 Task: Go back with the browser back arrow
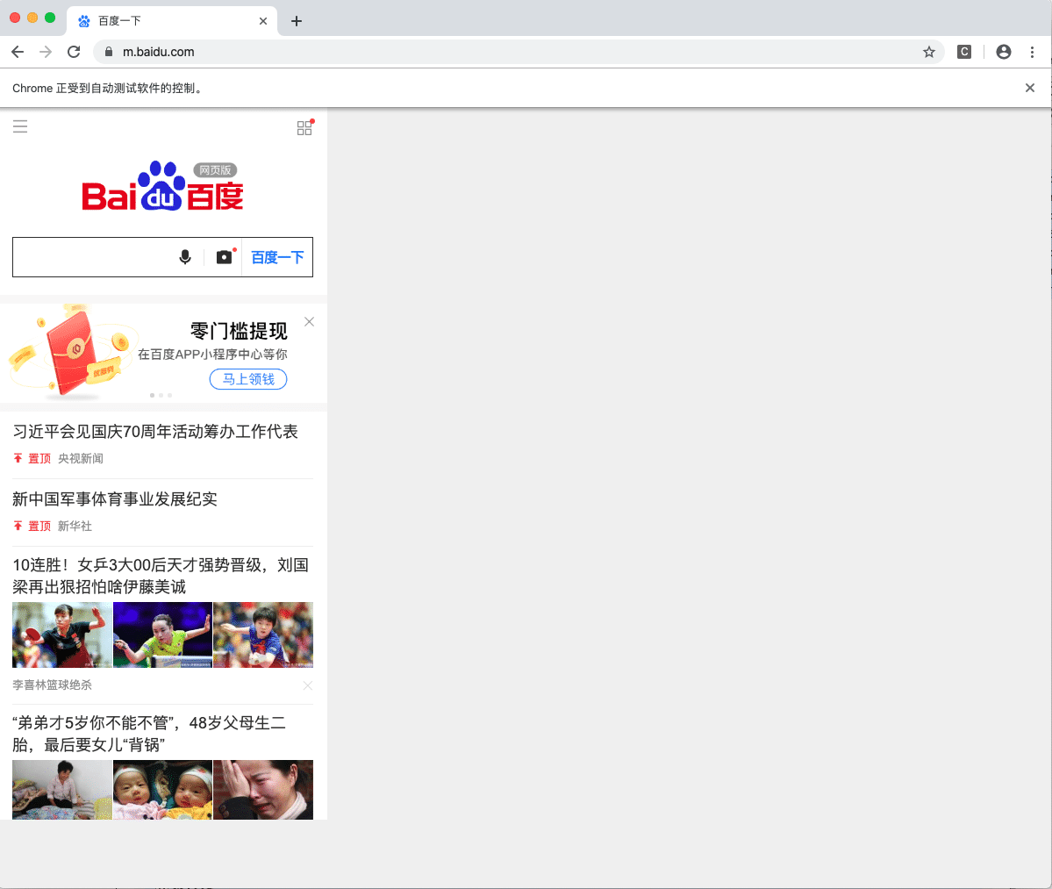(18, 52)
